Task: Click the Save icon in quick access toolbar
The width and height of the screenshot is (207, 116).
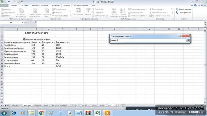Action: [5, 2]
